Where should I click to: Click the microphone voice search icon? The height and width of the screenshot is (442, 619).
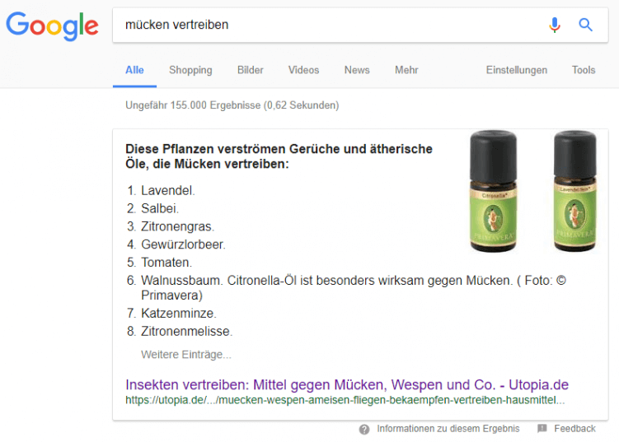(555, 25)
